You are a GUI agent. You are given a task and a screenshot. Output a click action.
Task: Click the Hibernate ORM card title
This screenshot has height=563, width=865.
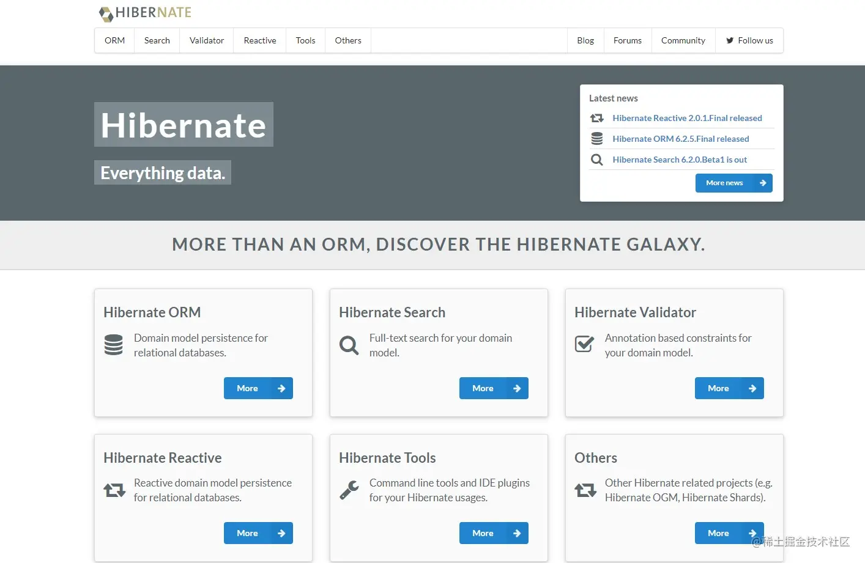tap(152, 312)
